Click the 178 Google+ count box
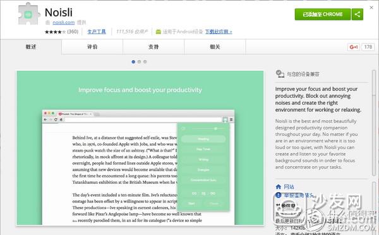Image resolution: width=379 pixels, height=235 pixels. (x=368, y=47)
